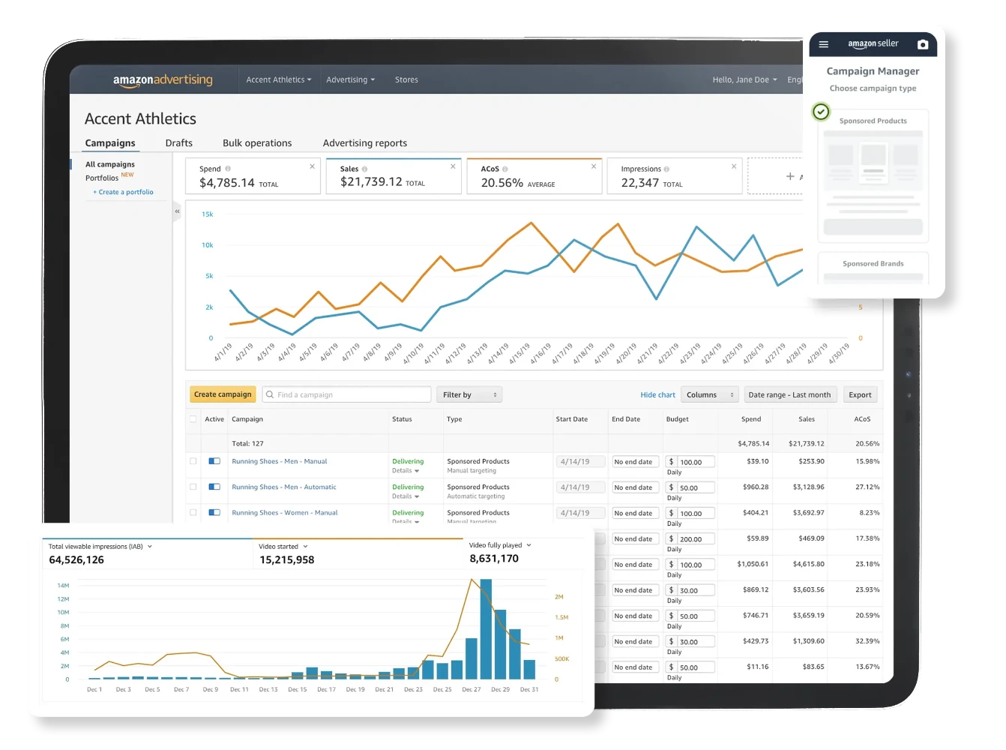The width and height of the screenshot is (1006, 750).
Task: Sort by the ACoS column header
Action: 862,419
